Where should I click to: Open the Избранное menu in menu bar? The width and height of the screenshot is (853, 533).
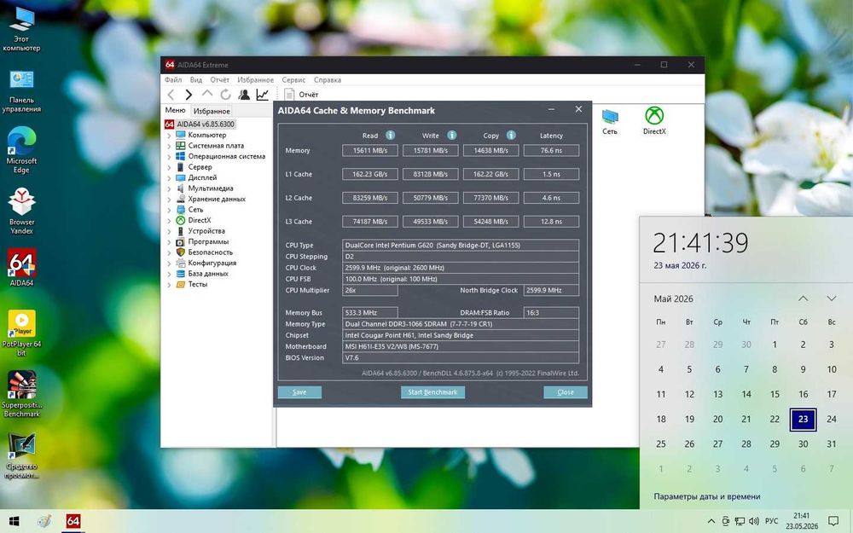pyautogui.click(x=255, y=80)
